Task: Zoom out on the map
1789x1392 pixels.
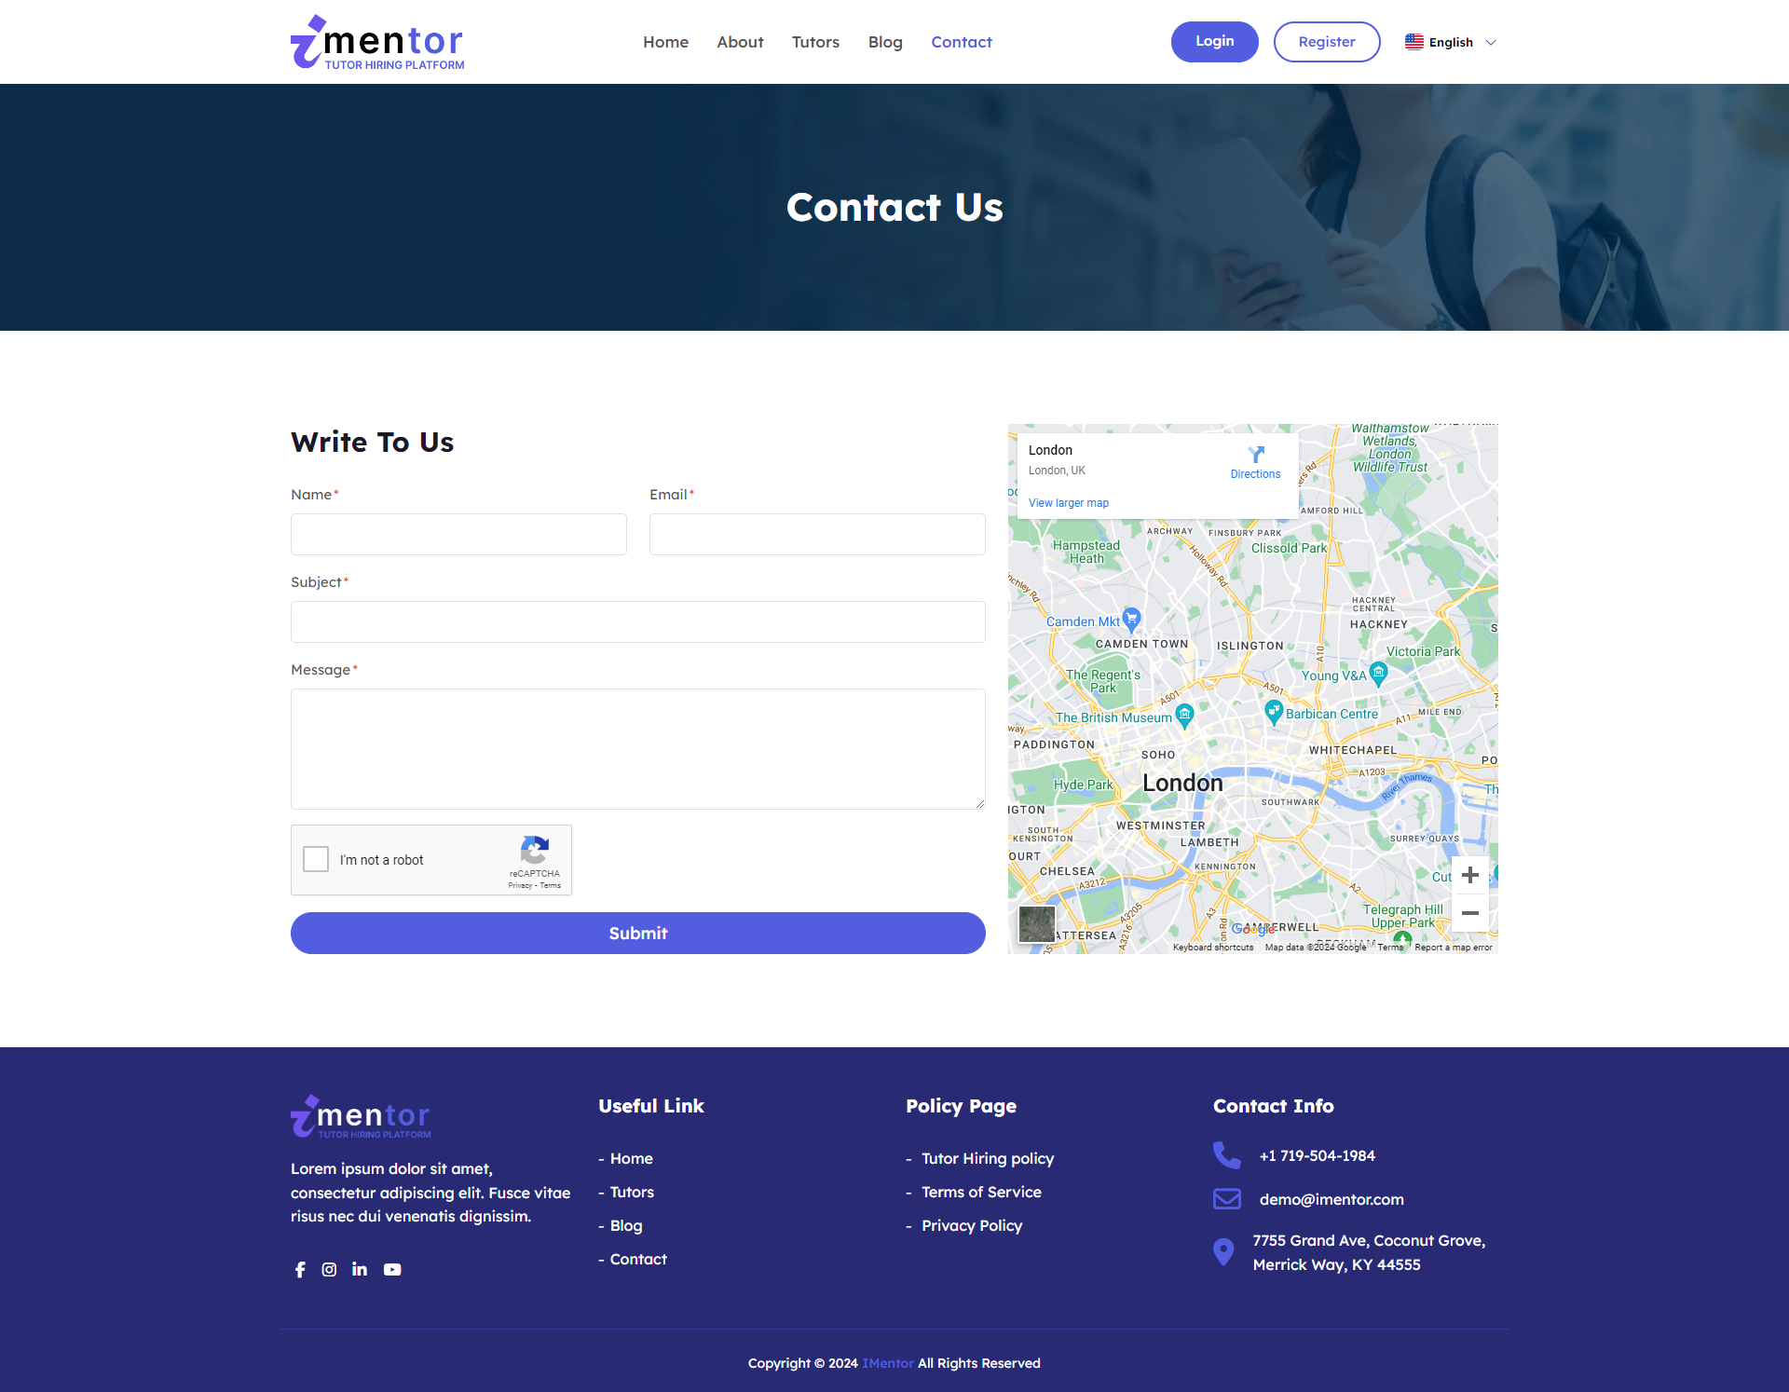Action: click(x=1470, y=914)
